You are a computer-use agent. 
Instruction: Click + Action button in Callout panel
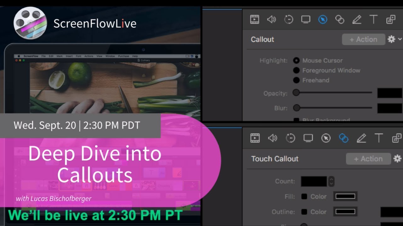364,39
